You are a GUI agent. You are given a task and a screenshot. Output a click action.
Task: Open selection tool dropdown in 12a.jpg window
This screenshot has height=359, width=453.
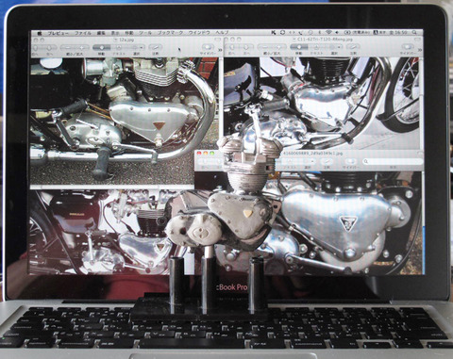pyautogui.click(x=137, y=47)
